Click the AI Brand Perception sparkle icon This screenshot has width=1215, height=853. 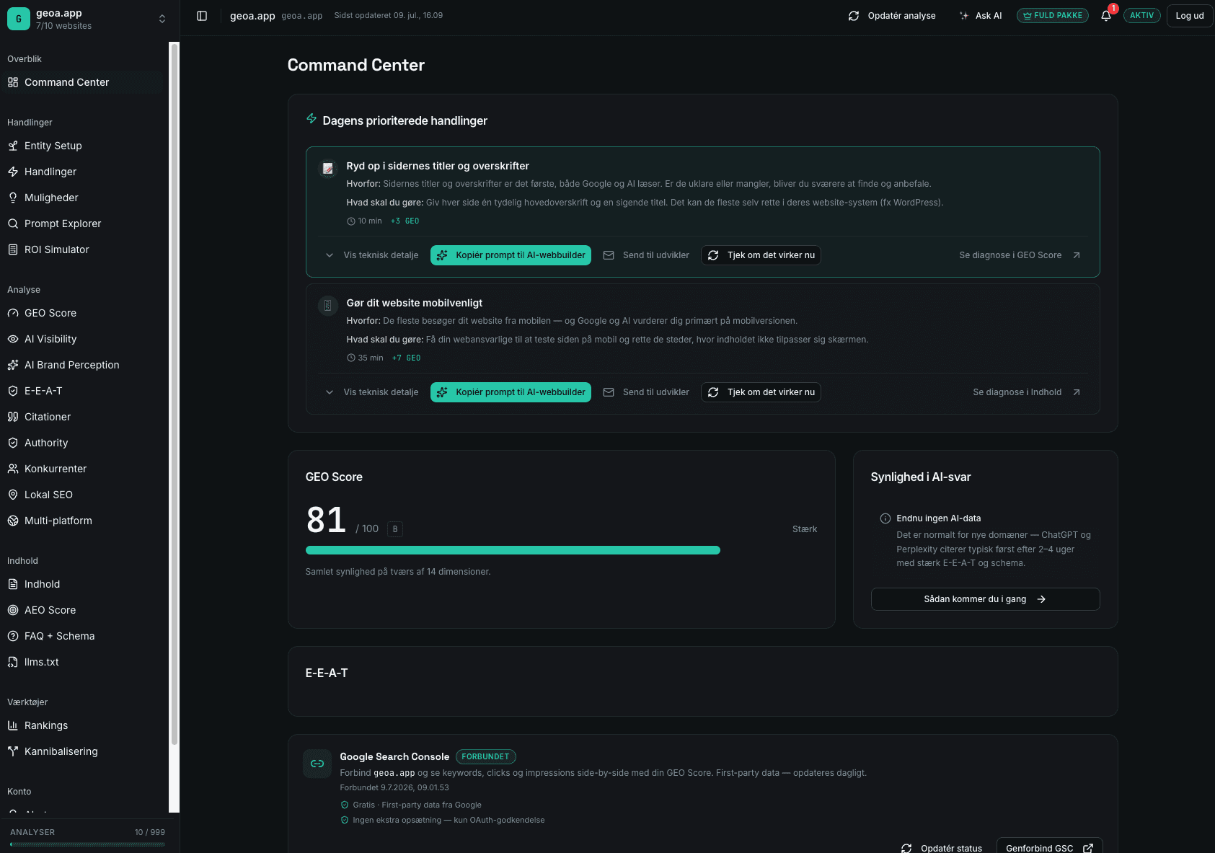13,365
